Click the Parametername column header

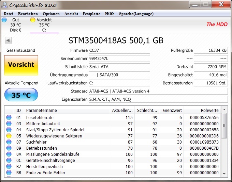[x=67, y=110]
